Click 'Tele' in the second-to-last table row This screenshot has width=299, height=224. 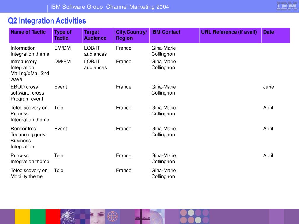(59, 156)
